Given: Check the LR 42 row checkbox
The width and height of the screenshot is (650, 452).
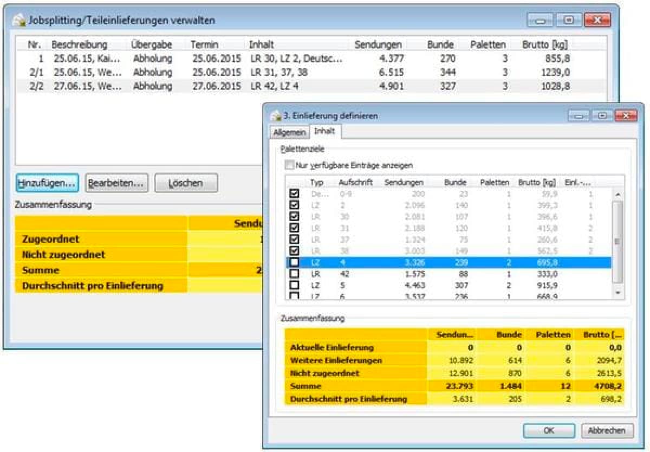Looking at the screenshot, I should tap(294, 274).
